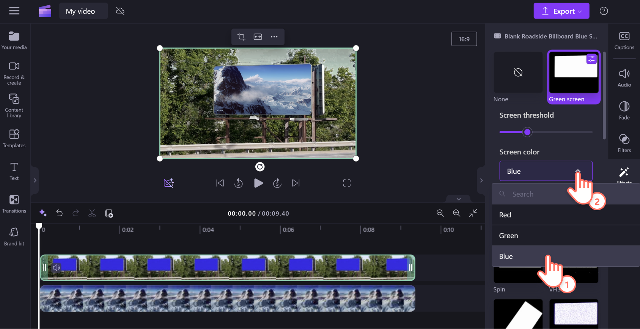The width and height of the screenshot is (640, 329).
Task: Open Green screen settings adjust icon
Action: (591, 59)
